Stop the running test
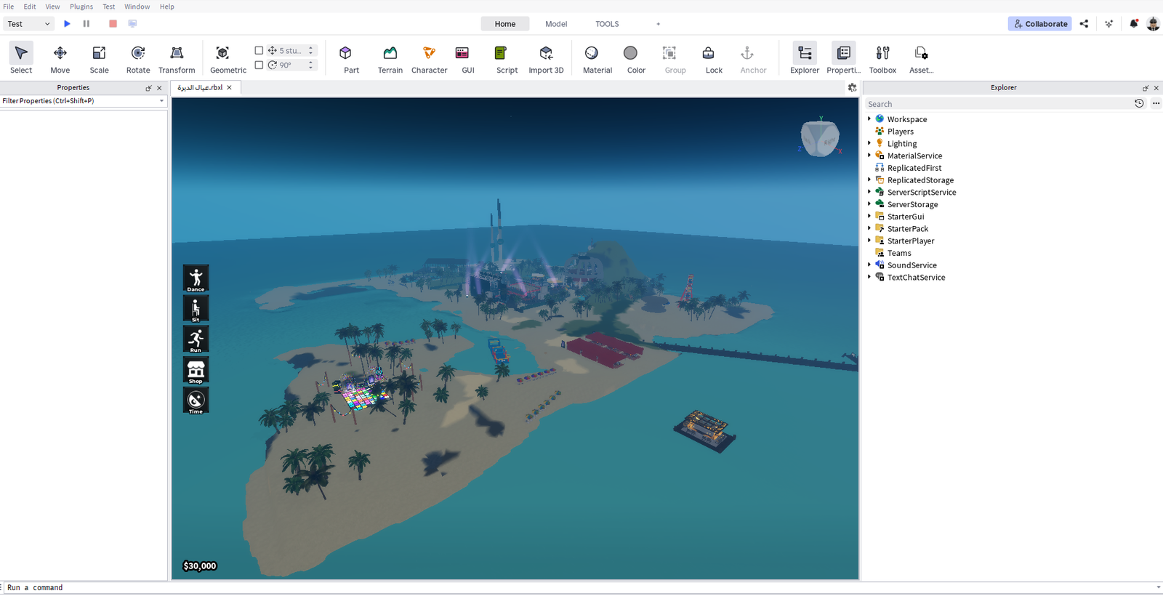The width and height of the screenshot is (1163, 612). [x=113, y=23]
